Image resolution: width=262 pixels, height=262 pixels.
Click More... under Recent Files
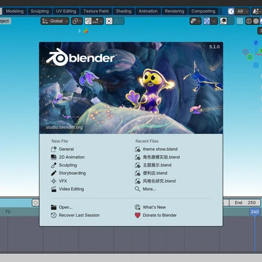[145, 189]
